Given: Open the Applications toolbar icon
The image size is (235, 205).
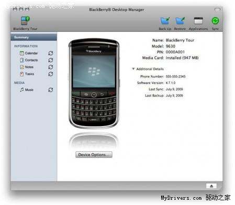Looking at the screenshot, I should pyautogui.click(x=198, y=21).
